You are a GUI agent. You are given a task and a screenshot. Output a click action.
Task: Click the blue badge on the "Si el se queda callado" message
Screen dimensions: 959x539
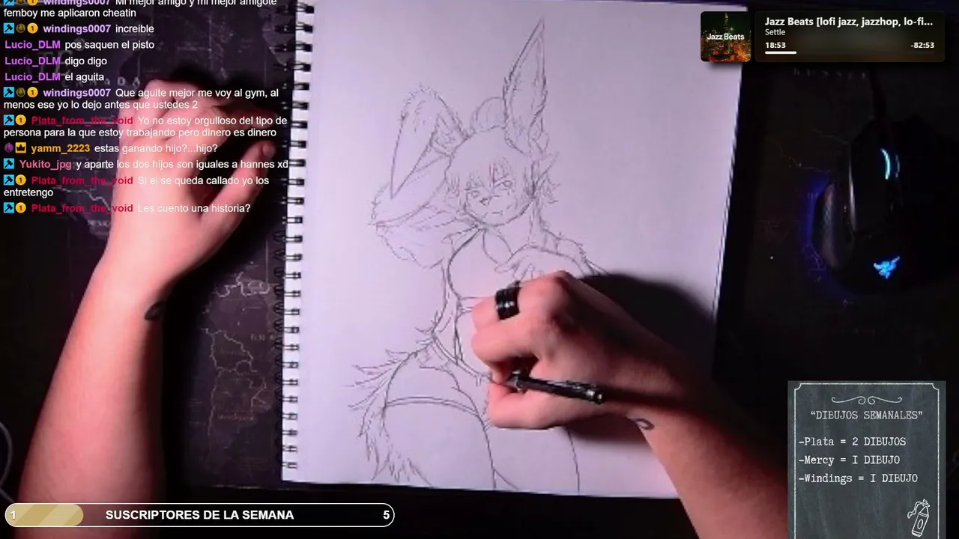coord(9,180)
